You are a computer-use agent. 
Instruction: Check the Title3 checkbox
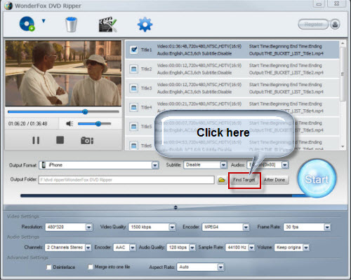133,88
